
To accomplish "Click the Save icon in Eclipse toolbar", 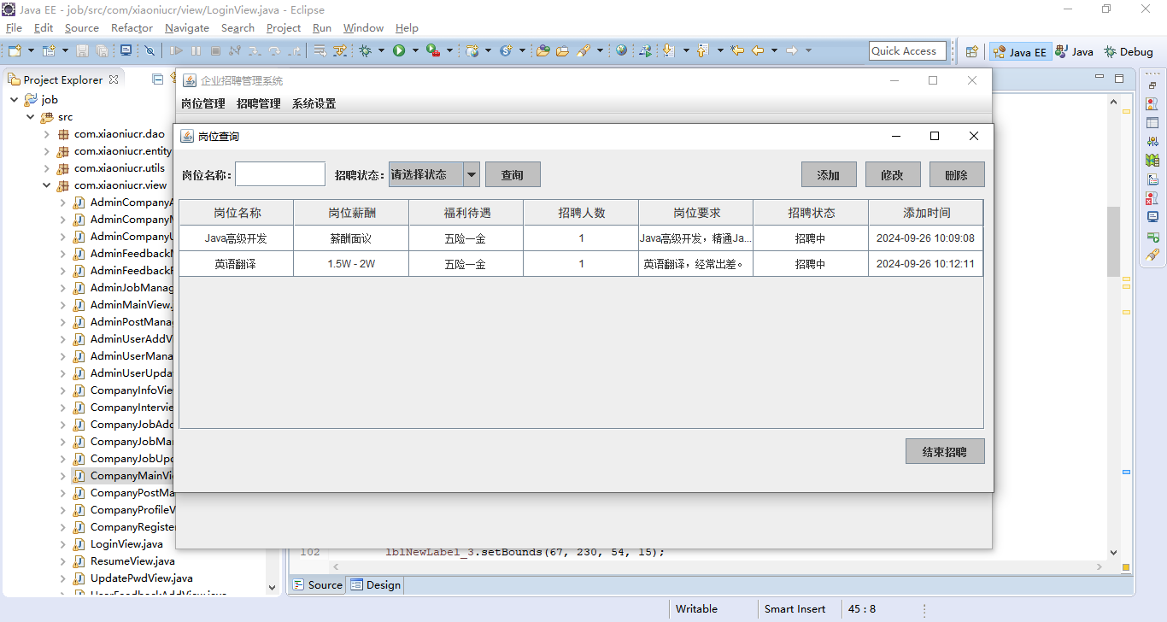I will (83, 51).
